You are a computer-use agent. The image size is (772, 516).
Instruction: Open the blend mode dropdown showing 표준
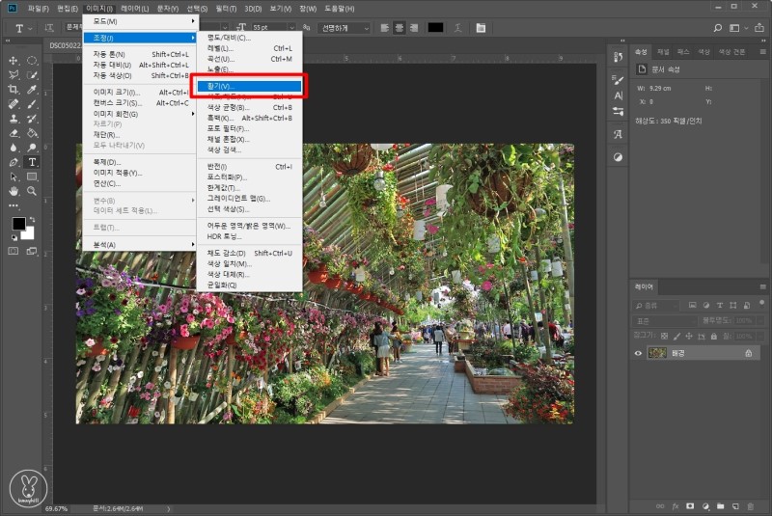[664, 319]
